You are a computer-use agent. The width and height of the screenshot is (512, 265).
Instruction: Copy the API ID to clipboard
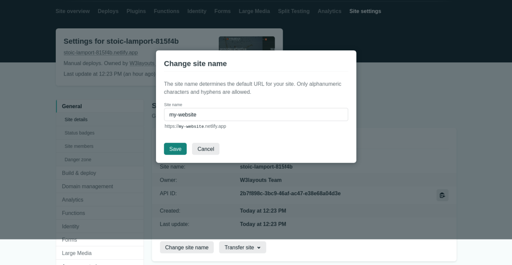442,195
